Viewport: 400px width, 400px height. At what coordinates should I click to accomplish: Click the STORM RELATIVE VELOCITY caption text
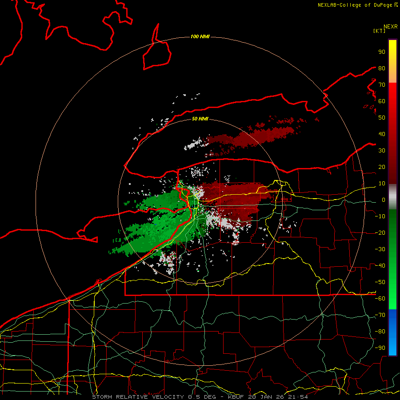click(138, 397)
